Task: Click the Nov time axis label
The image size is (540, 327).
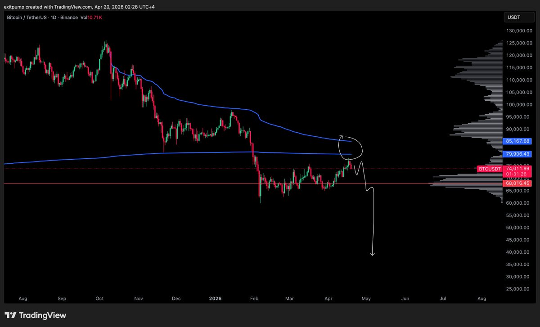Action: click(x=139, y=298)
